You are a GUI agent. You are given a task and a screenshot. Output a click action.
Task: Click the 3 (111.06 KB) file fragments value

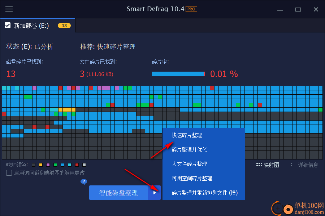coord(96,74)
